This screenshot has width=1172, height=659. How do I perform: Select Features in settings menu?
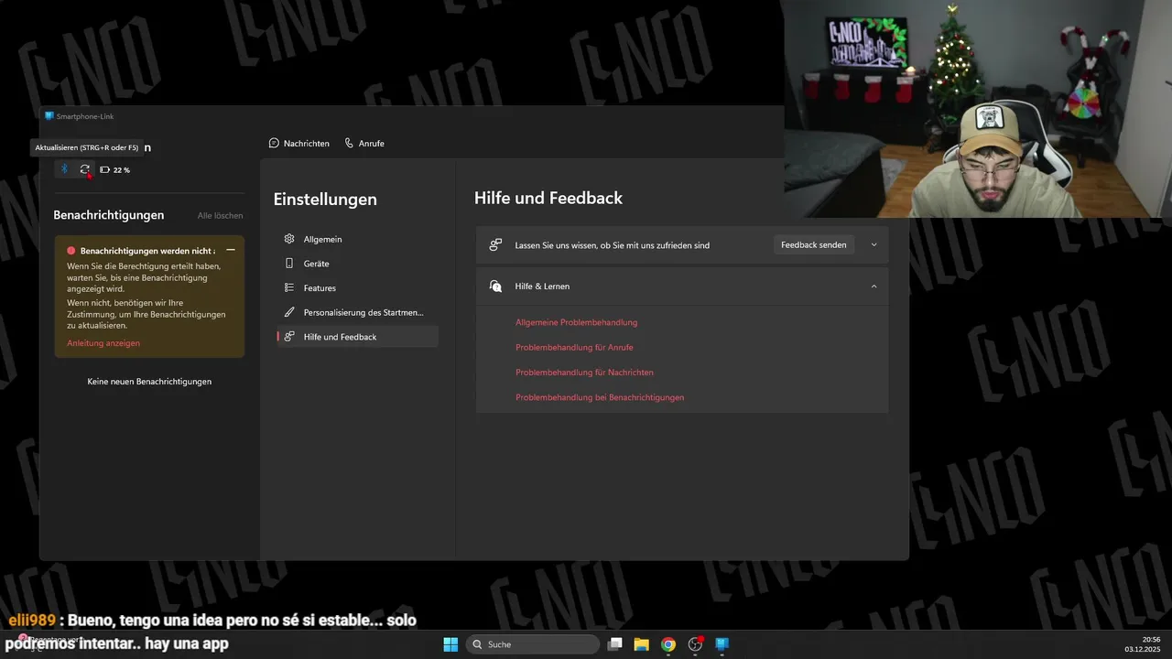[x=357, y=288]
